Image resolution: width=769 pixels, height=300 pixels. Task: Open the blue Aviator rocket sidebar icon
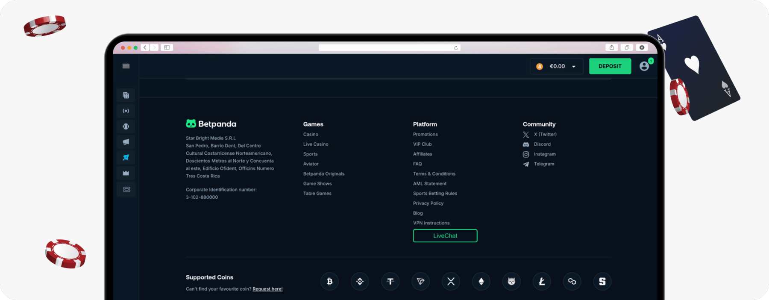126,158
